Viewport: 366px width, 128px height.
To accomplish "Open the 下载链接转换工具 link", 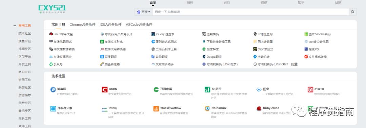I will pyautogui.click(x=219, y=42).
